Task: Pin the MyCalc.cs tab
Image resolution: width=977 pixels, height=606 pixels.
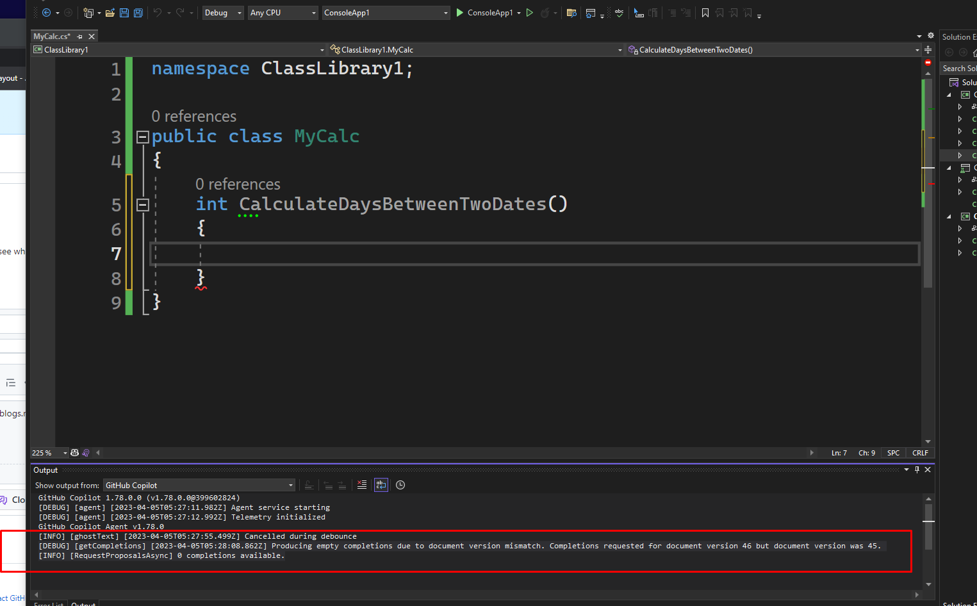Action: (80, 37)
